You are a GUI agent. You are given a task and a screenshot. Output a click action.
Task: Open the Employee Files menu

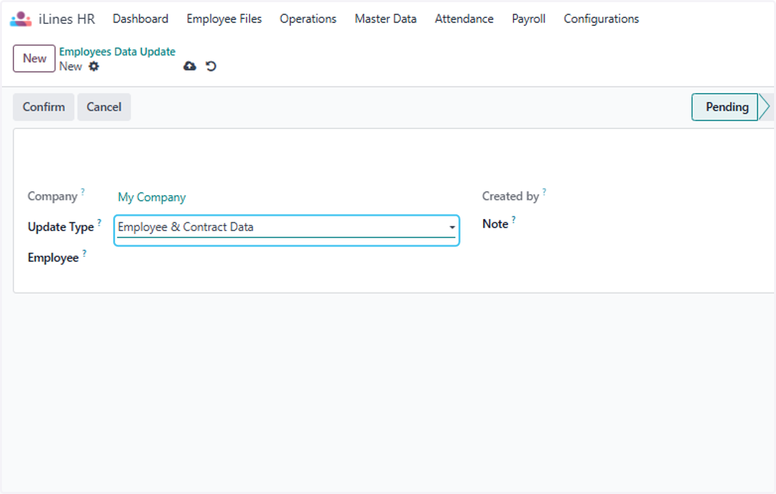[x=224, y=19]
